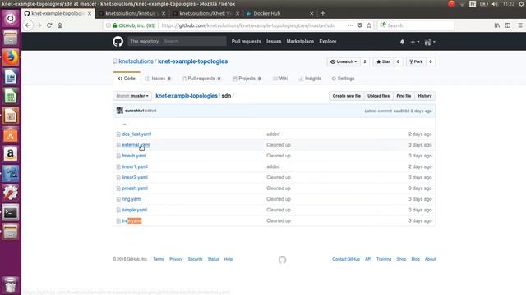Screen dimensions: 526x295
Task: Open the Trash in the dock
Action: 11,284
